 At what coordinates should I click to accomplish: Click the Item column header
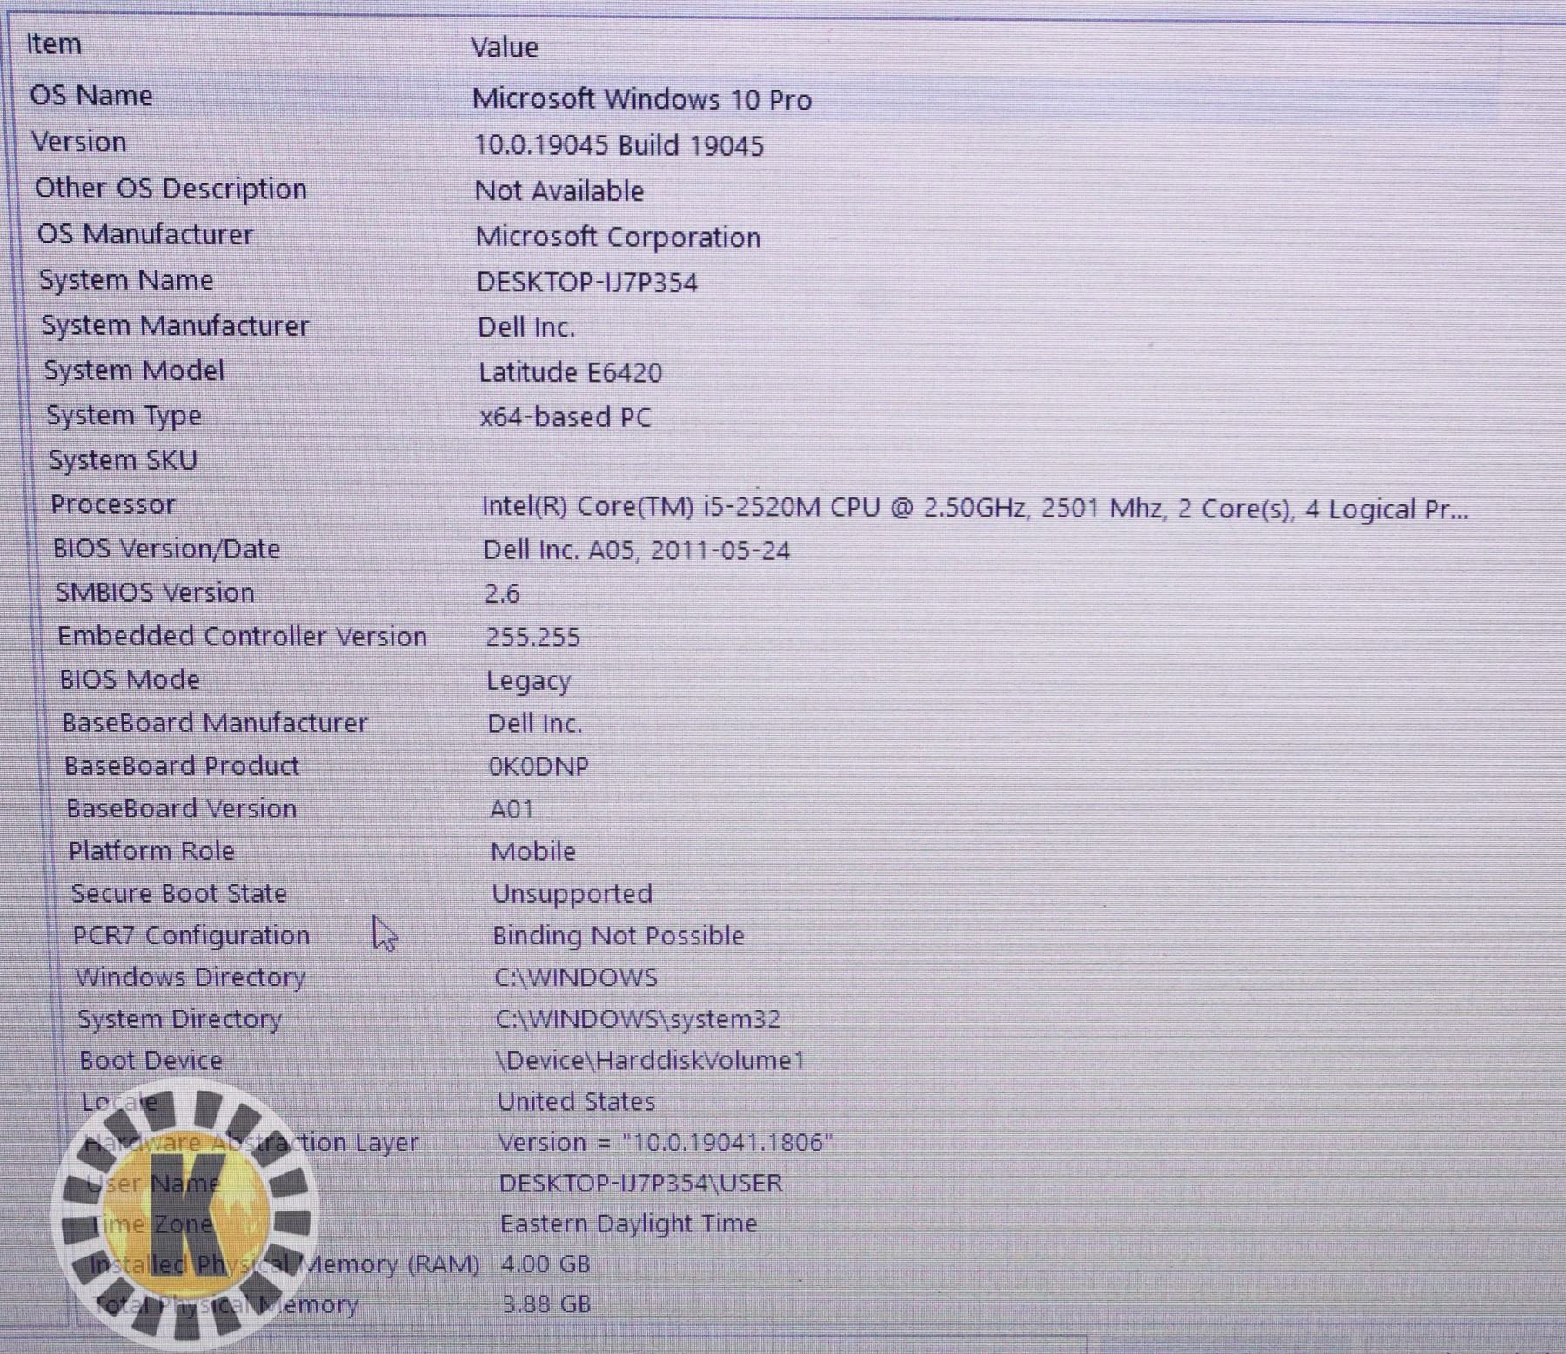click(x=54, y=44)
